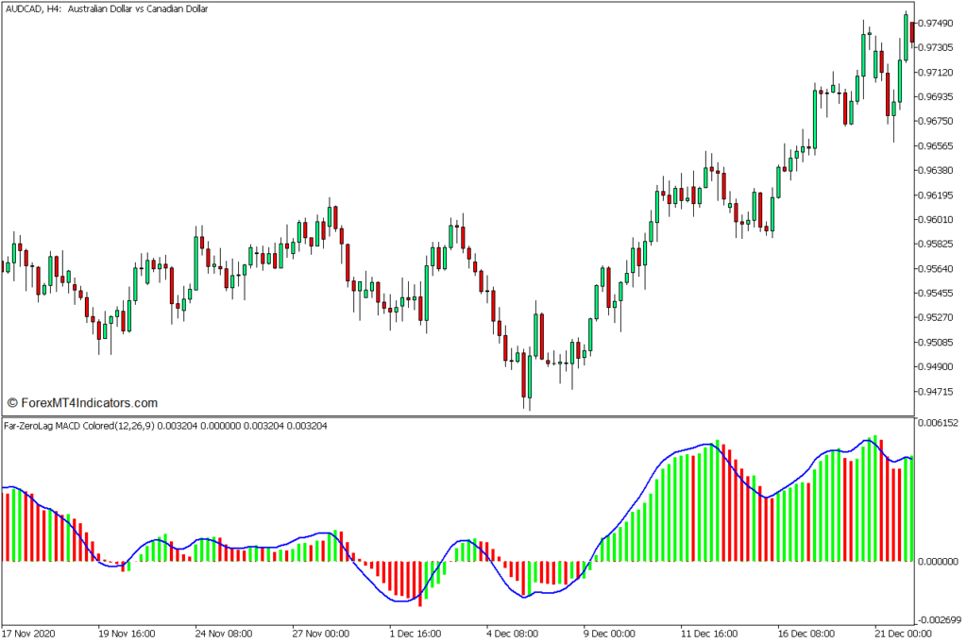Click the rightmost red candlestick on chart
The height and width of the screenshot is (643, 967).
tap(912, 31)
